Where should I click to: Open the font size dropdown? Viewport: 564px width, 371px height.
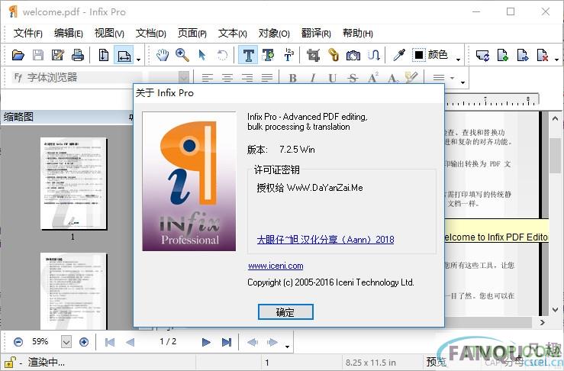tap(184, 77)
